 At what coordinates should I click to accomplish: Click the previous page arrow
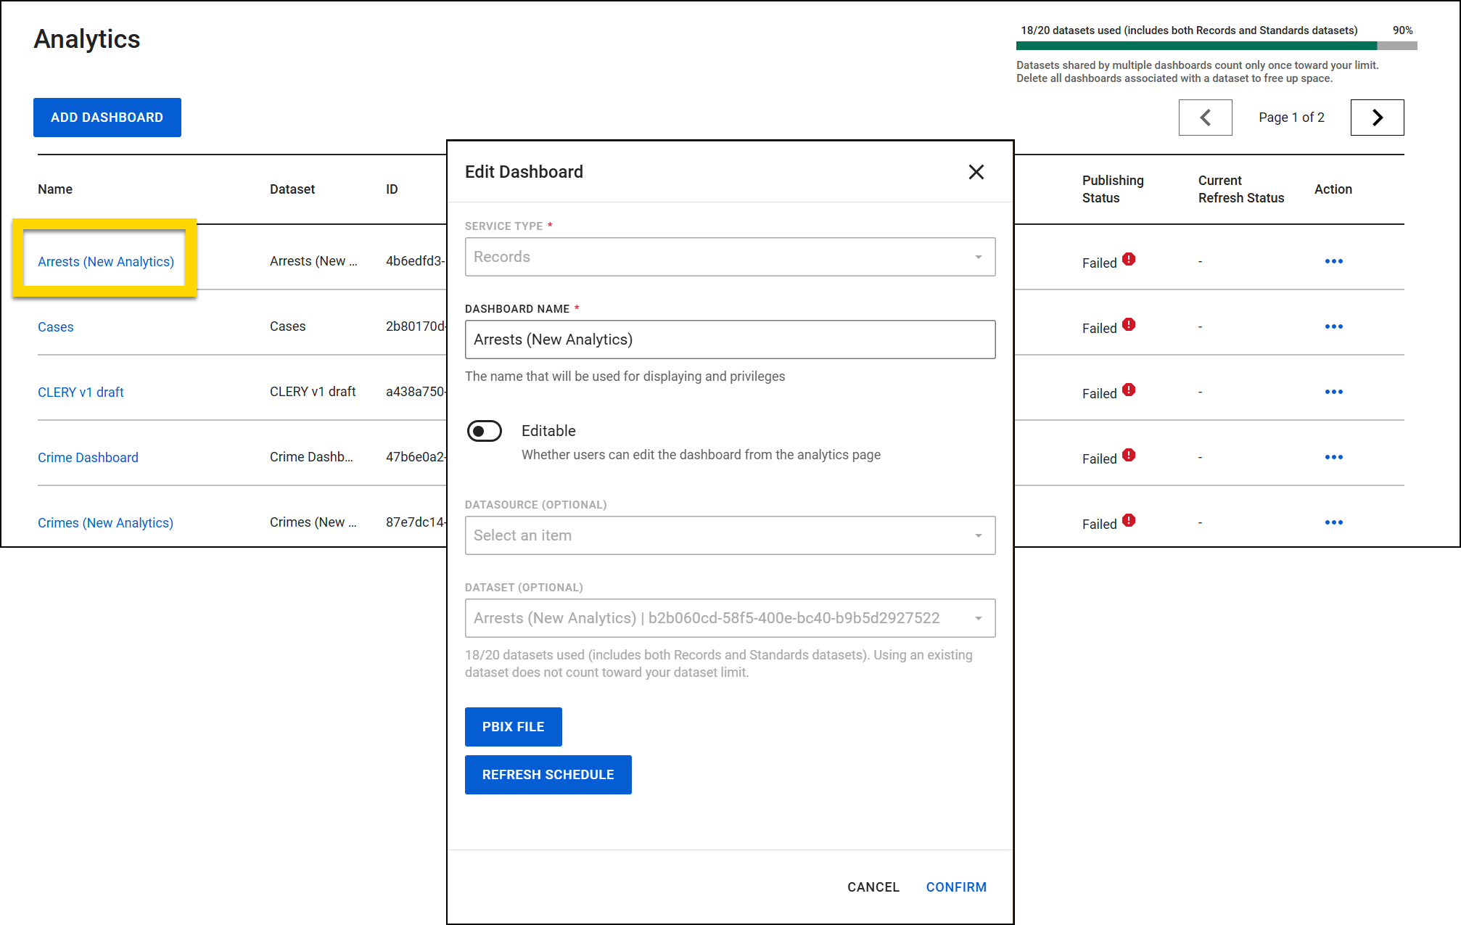click(x=1205, y=117)
